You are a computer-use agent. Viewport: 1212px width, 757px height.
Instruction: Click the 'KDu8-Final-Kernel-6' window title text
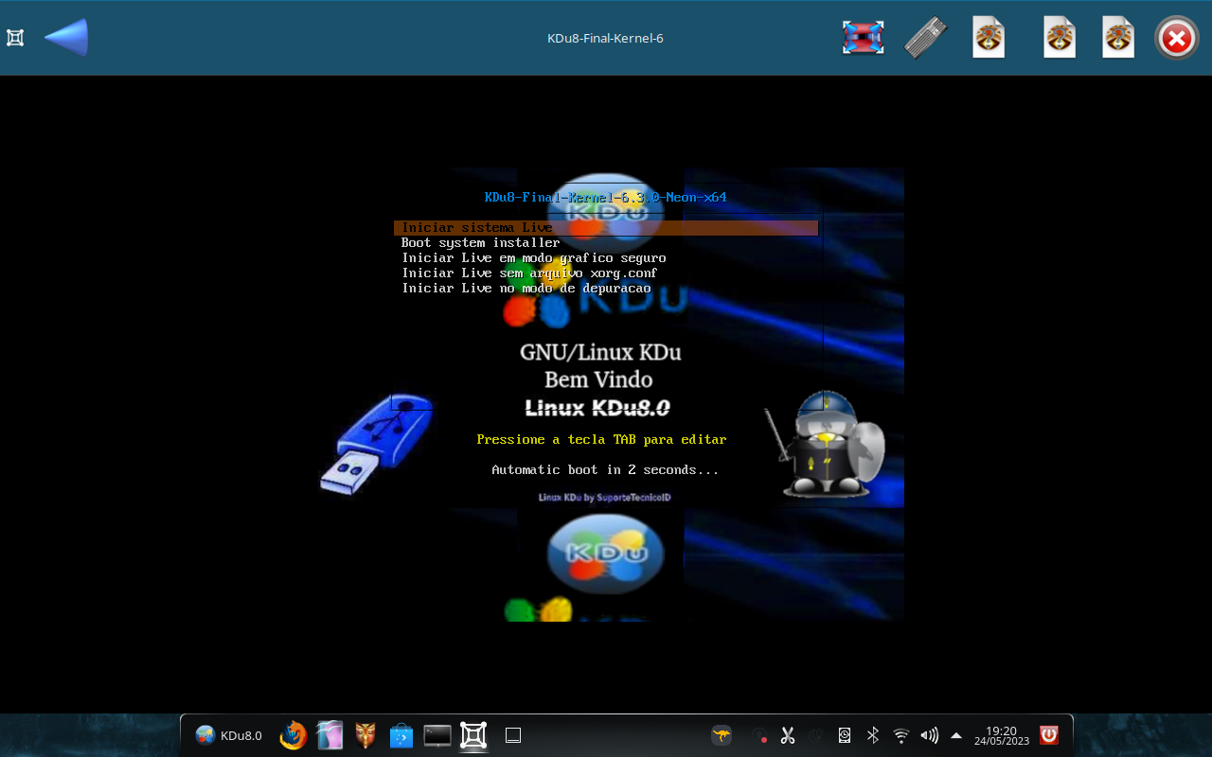(605, 39)
